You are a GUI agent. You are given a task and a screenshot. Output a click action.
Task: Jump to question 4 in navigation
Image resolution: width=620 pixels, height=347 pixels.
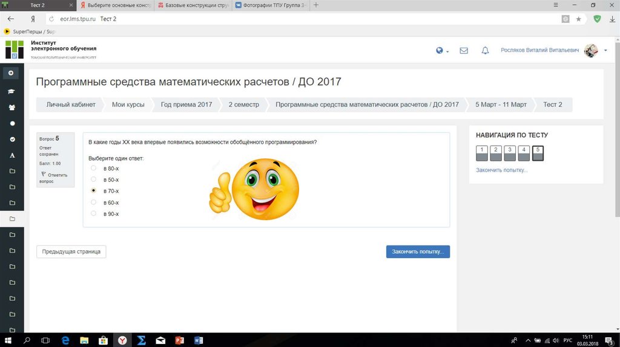click(524, 153)
